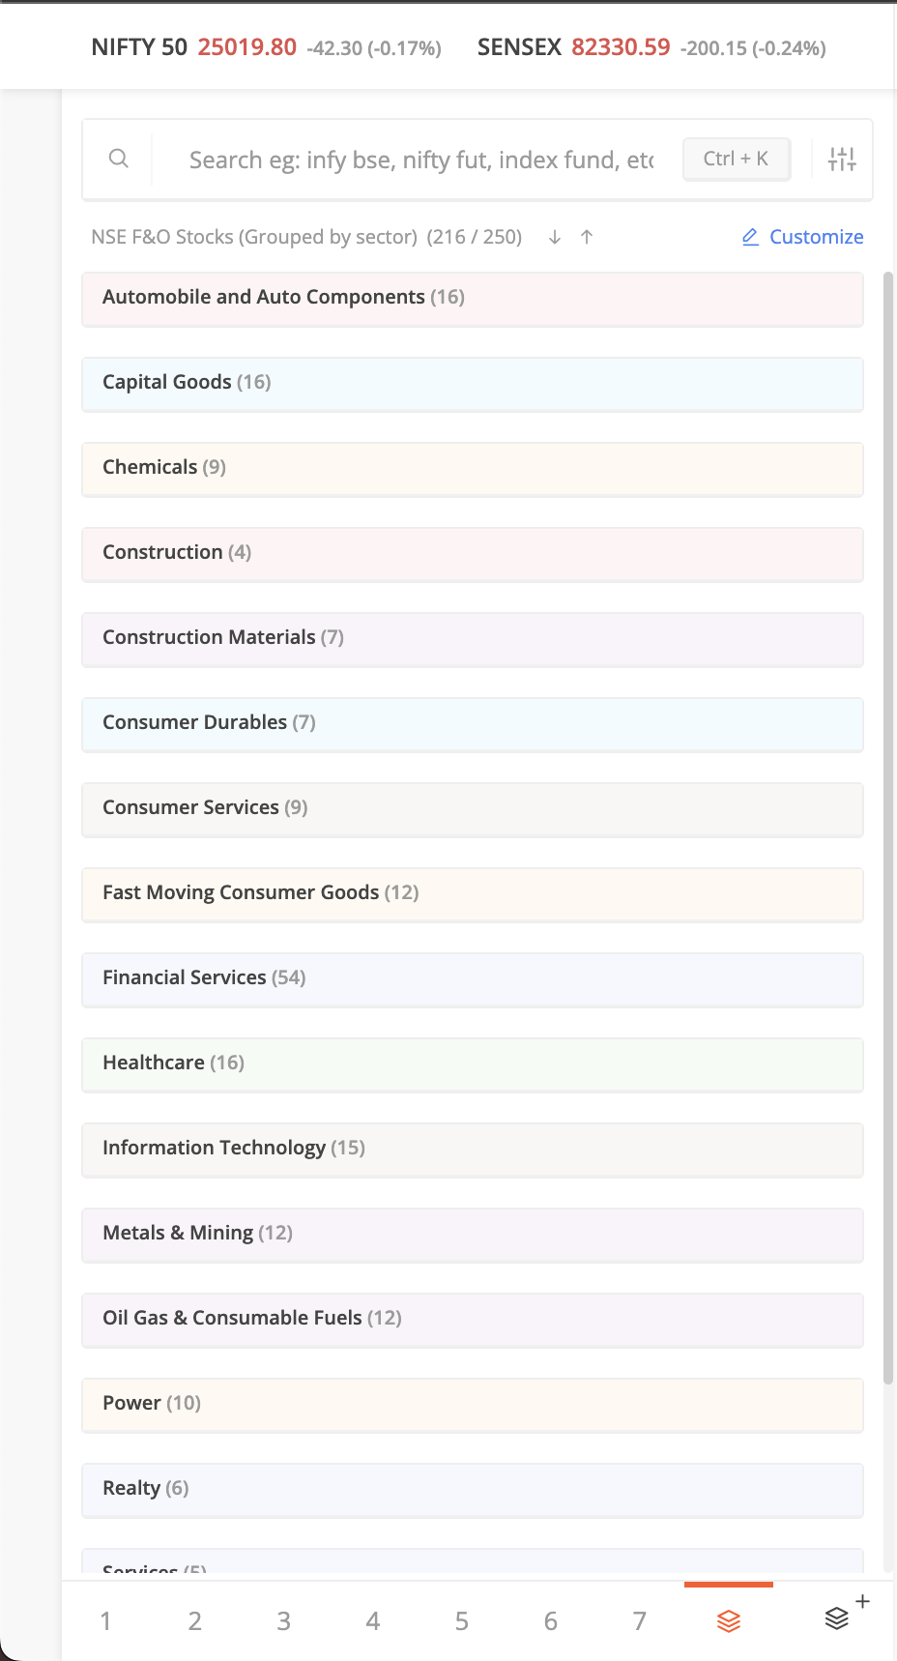This screenshot has width=897, height=1661.
Task: Expand the Financial Services sector group
Action: (x=472, y=978)
